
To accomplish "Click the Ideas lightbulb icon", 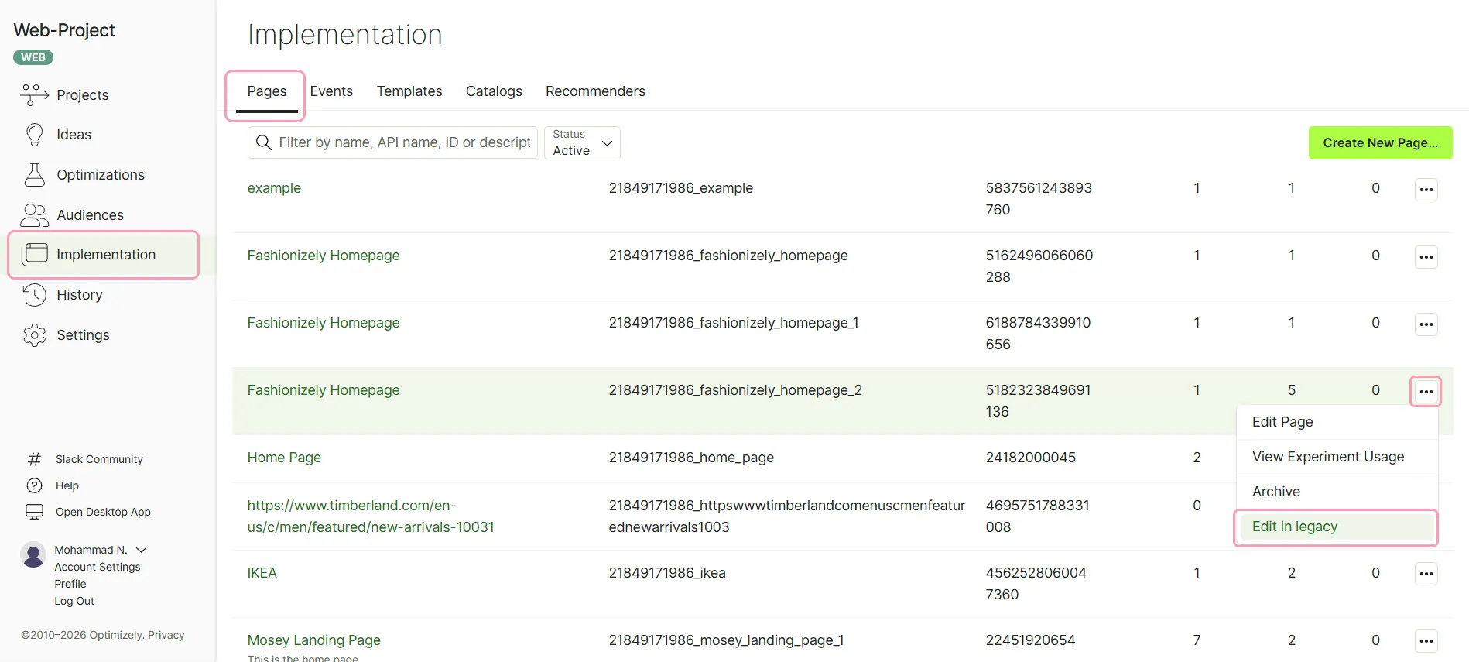I will click(35, 135).
